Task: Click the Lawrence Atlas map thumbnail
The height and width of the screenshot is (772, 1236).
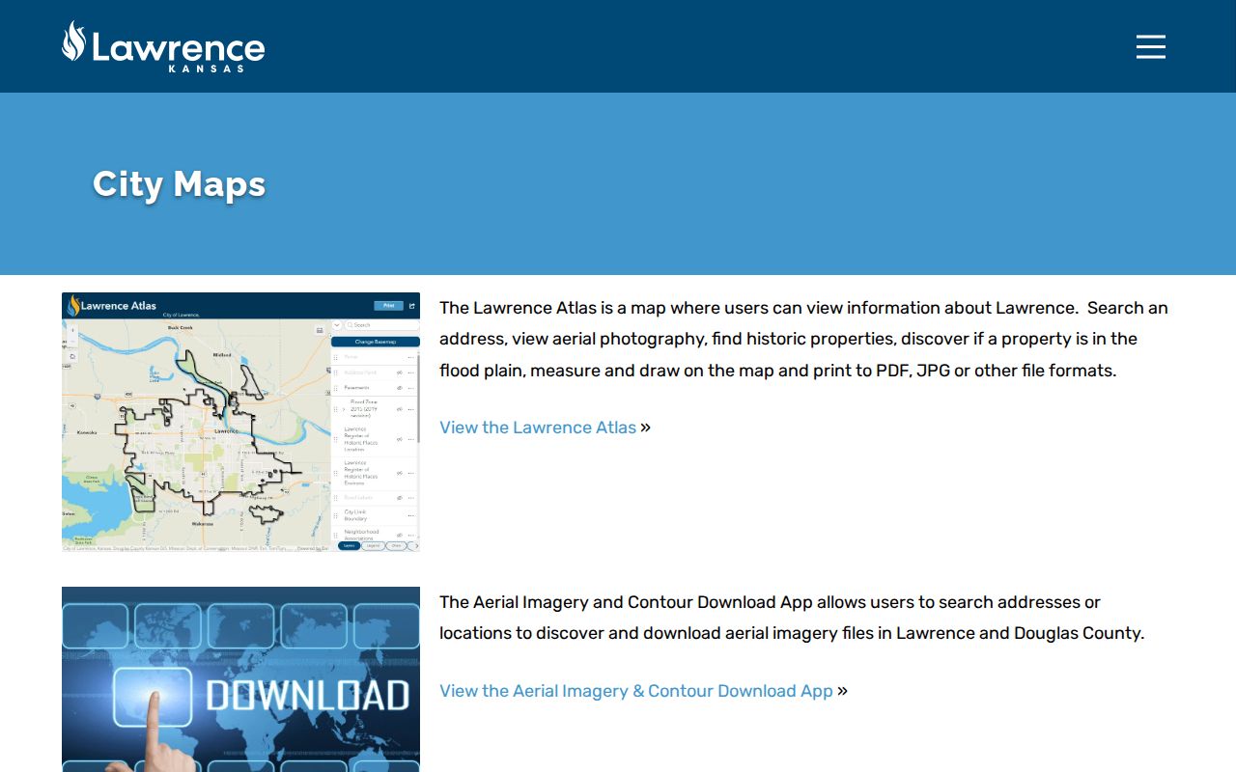Action: tap(240, 422)
